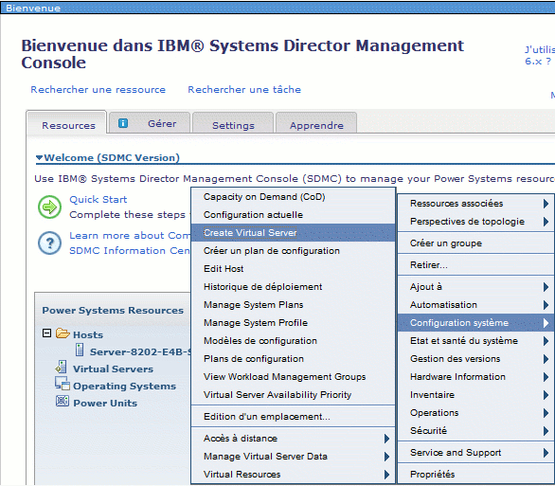Click the green Quick Start arrow icon
The image size is (555, 486).
pos(49,207)
